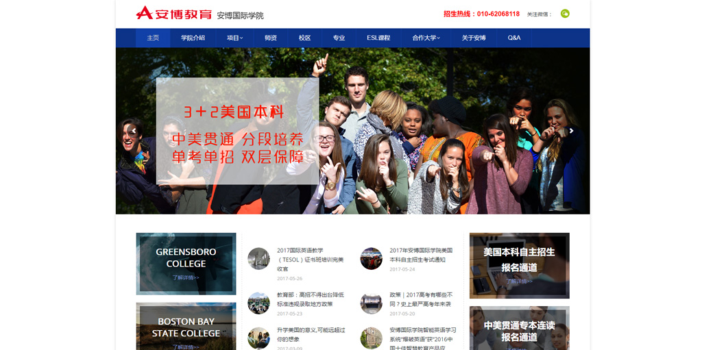
Task: Click the green WeChat follow icon
Action: [565, 14]
